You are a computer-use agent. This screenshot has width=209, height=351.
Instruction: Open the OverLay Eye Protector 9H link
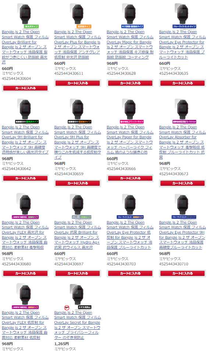click(183, 235)
